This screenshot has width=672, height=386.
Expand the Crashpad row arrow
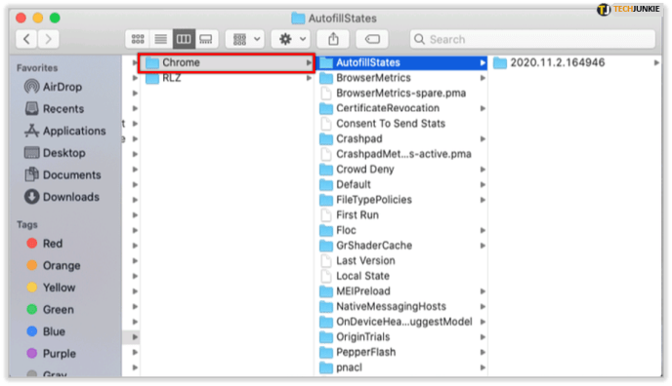point(483,139)
